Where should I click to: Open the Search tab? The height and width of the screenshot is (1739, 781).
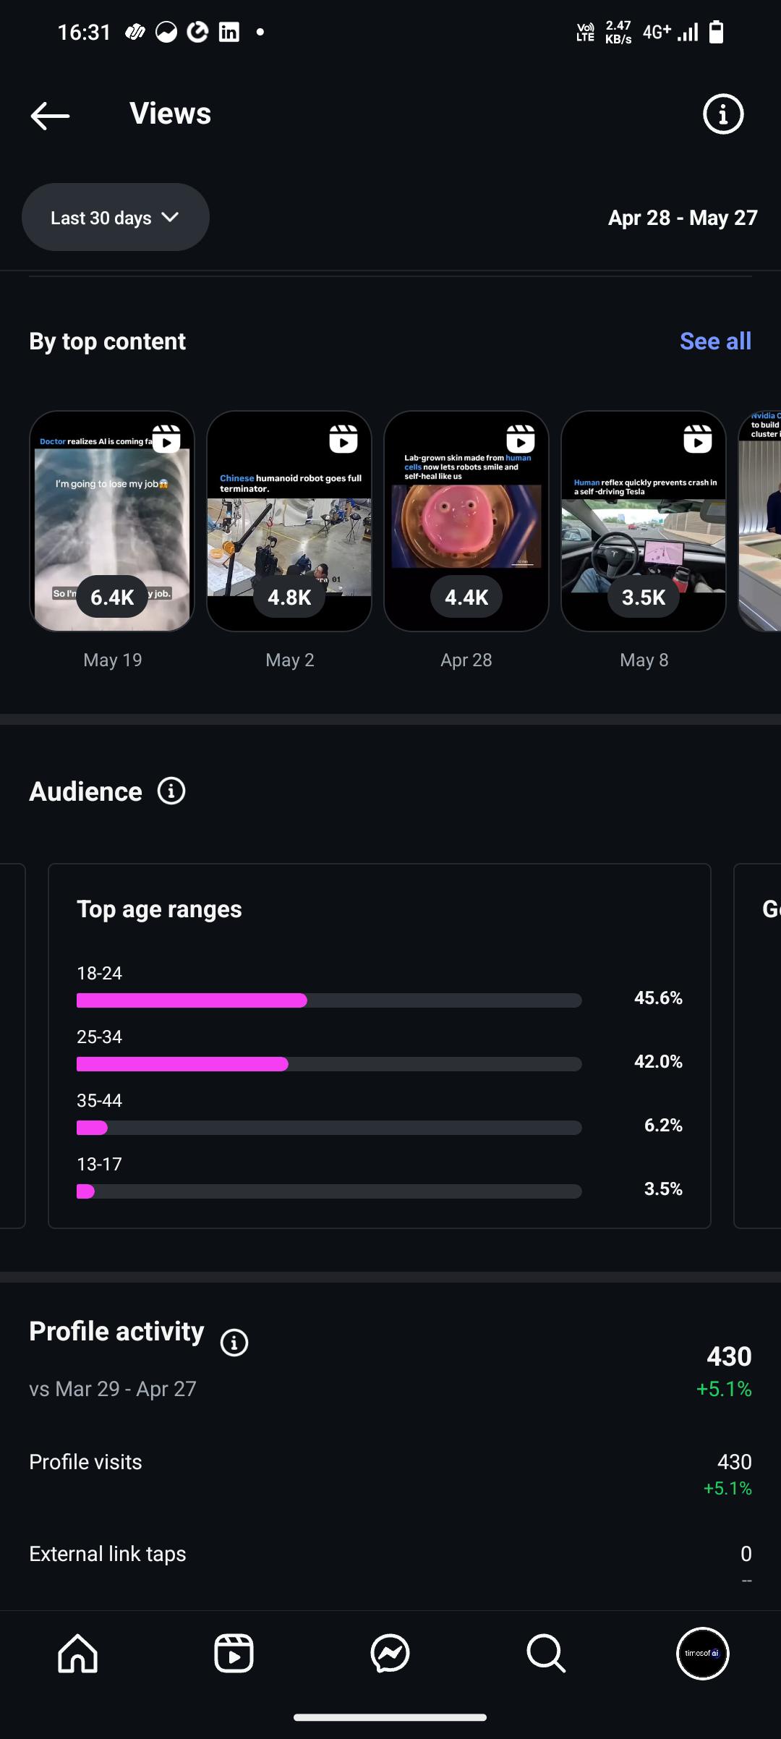pyautogui.click(x=545, y=1654)
